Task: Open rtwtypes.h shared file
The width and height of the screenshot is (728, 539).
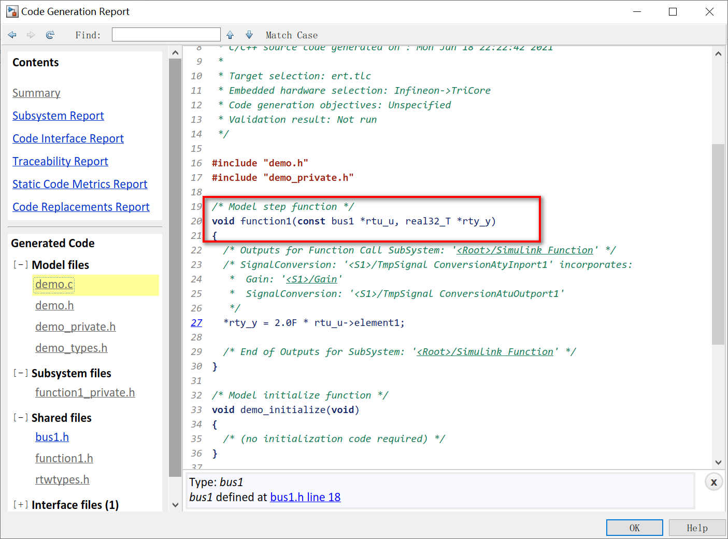Action: tap(62, 480)
